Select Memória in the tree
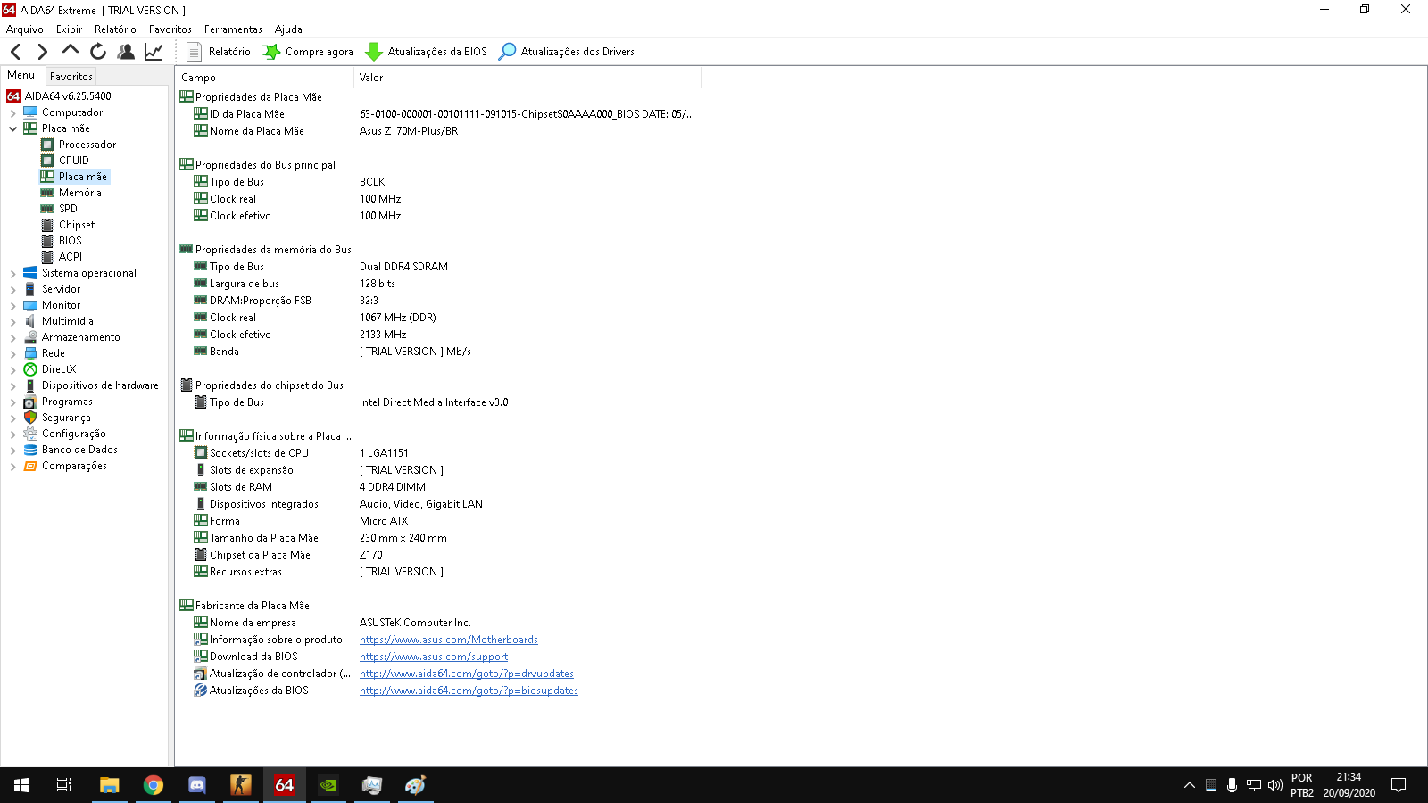1428x803 pixels. [x=80, y=193]
